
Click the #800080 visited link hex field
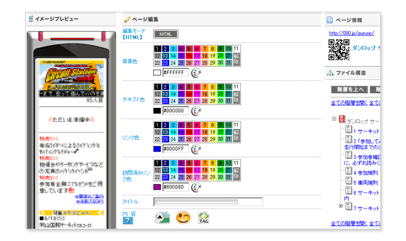pos(176,187)
